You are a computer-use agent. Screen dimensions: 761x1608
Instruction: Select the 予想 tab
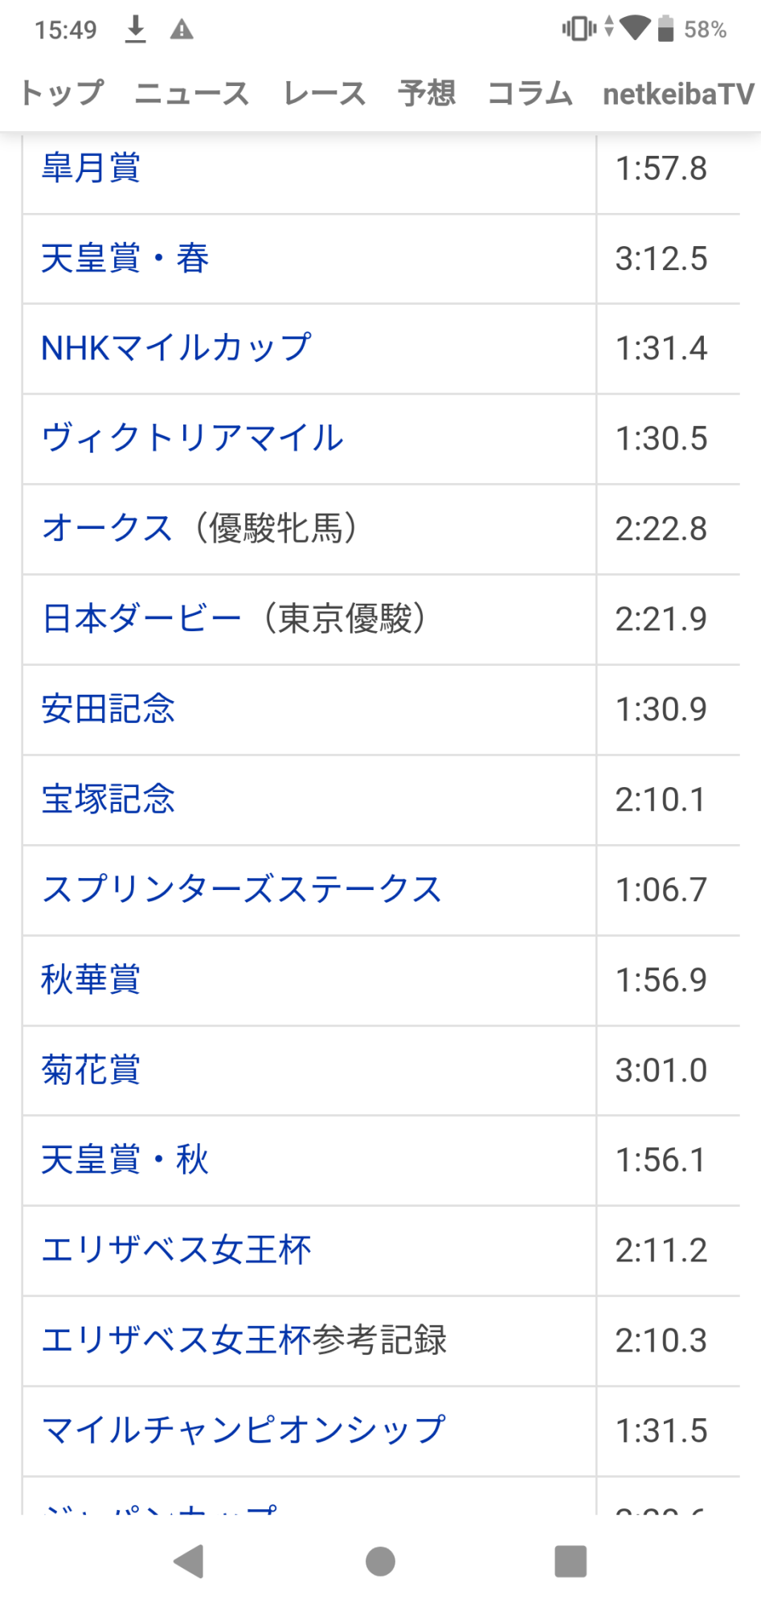pyautogui.click(x=427, y=93)
